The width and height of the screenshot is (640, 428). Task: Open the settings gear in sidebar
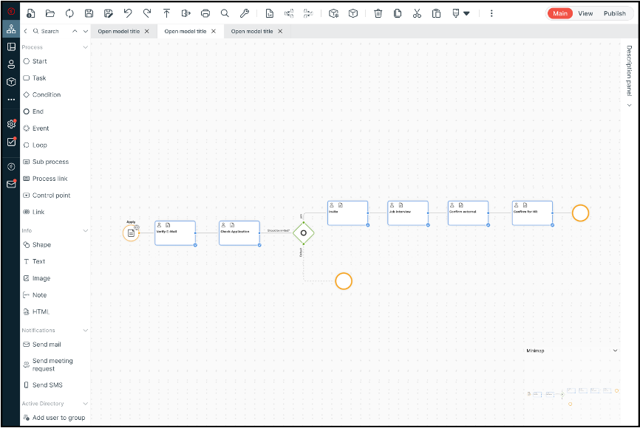point(11,125)
